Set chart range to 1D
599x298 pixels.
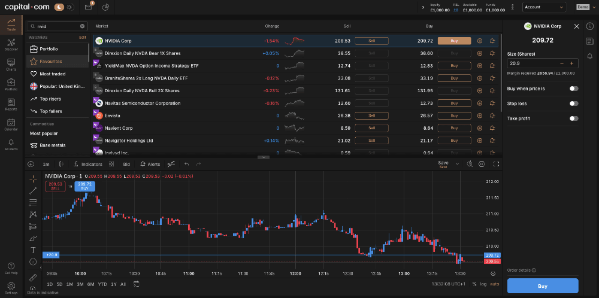[50, 284]
